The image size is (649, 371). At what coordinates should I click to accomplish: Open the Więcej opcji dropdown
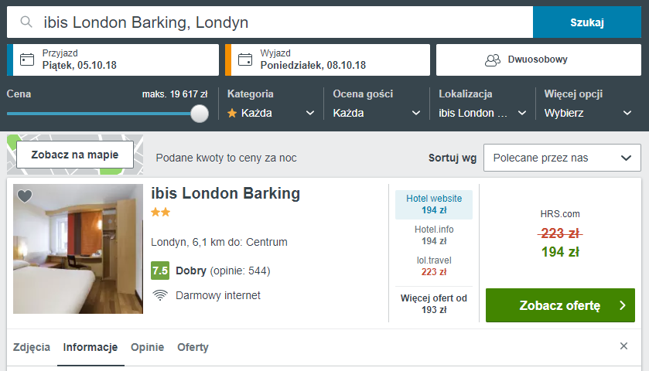coord(588,113)
